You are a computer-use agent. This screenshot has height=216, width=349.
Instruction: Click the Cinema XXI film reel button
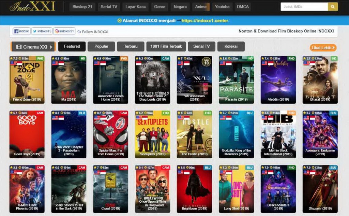point(33,47)
